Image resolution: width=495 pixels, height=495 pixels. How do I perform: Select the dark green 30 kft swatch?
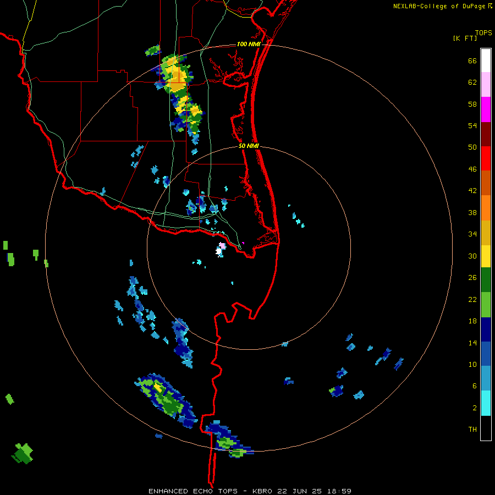pyautogui.click(x=486, y=280)
